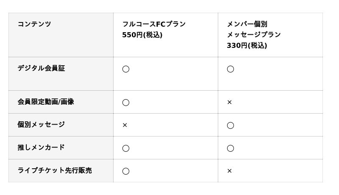Click the × for フルコースFC 個別メッセージ
This screenshot has height=195, width=339.
[x=125, y=125]
